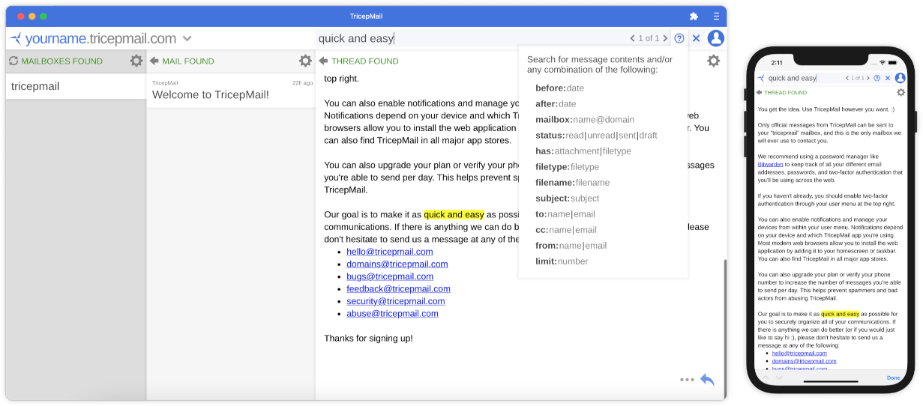The width and height of the screenshot is (923, 406).
Task: Open Welcome to TricepMail! message
Action: (231, 90)
